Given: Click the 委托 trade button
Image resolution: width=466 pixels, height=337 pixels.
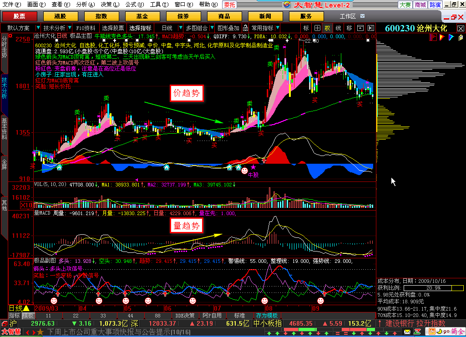Looking at the screenshot, I should [x=229, y=5].
